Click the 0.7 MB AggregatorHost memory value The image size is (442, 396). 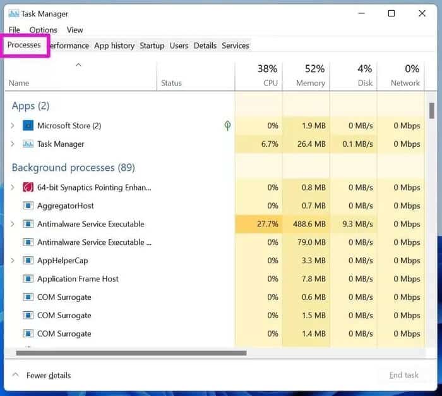click(313, 206)
